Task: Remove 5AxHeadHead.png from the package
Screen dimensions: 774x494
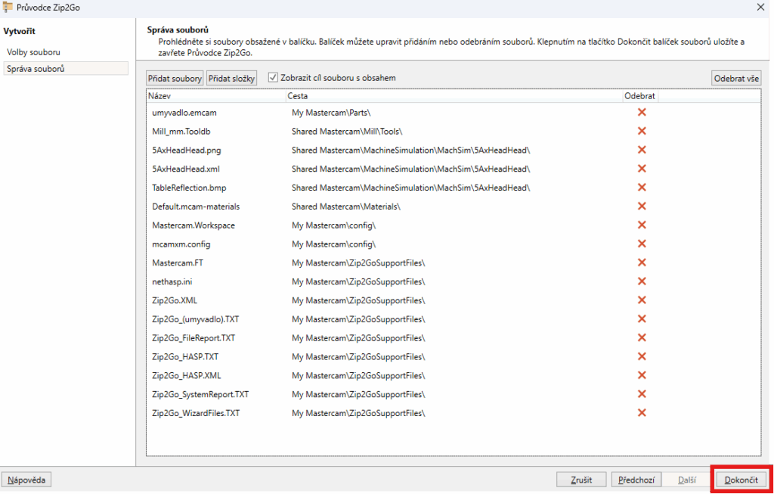Action: tap(642, 150)
